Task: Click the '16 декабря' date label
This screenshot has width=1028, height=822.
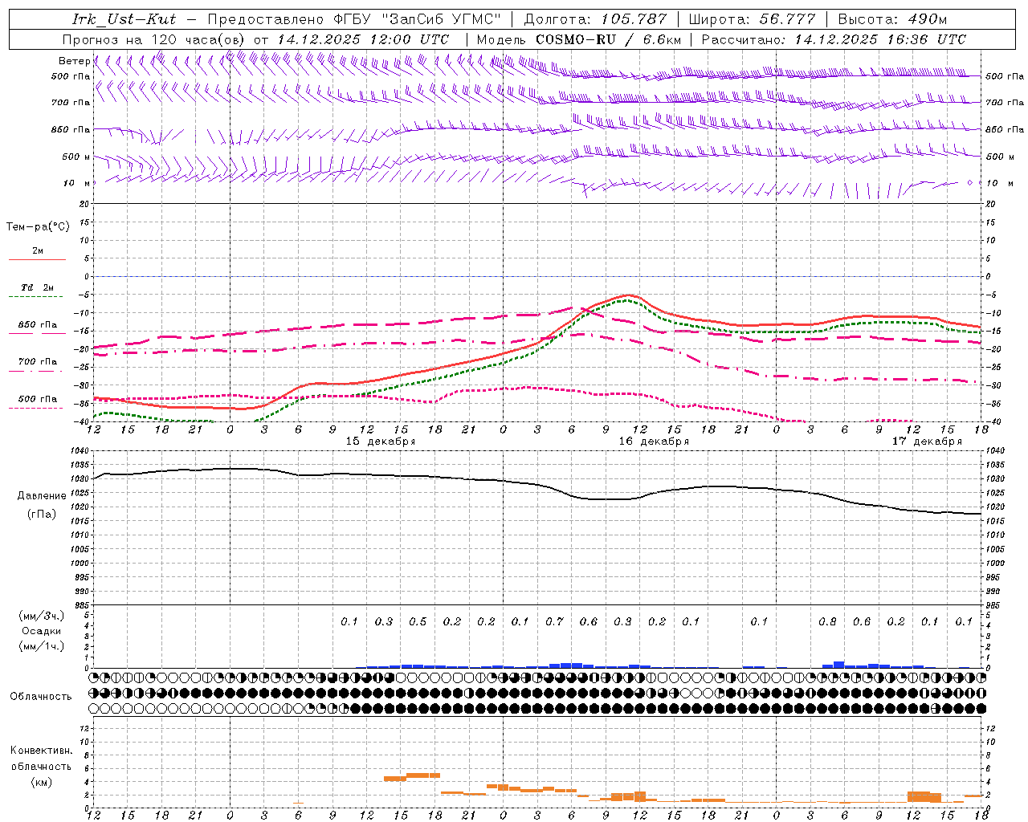Action: [654, 442]
